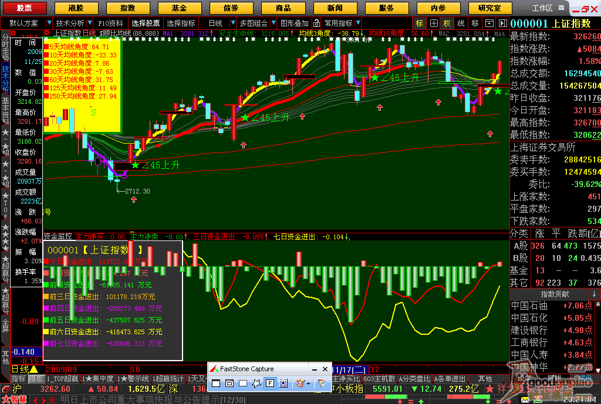Toggle the 线 drawing line button
This screenshot has height=404, width=601.
click(x=461, y=23)
